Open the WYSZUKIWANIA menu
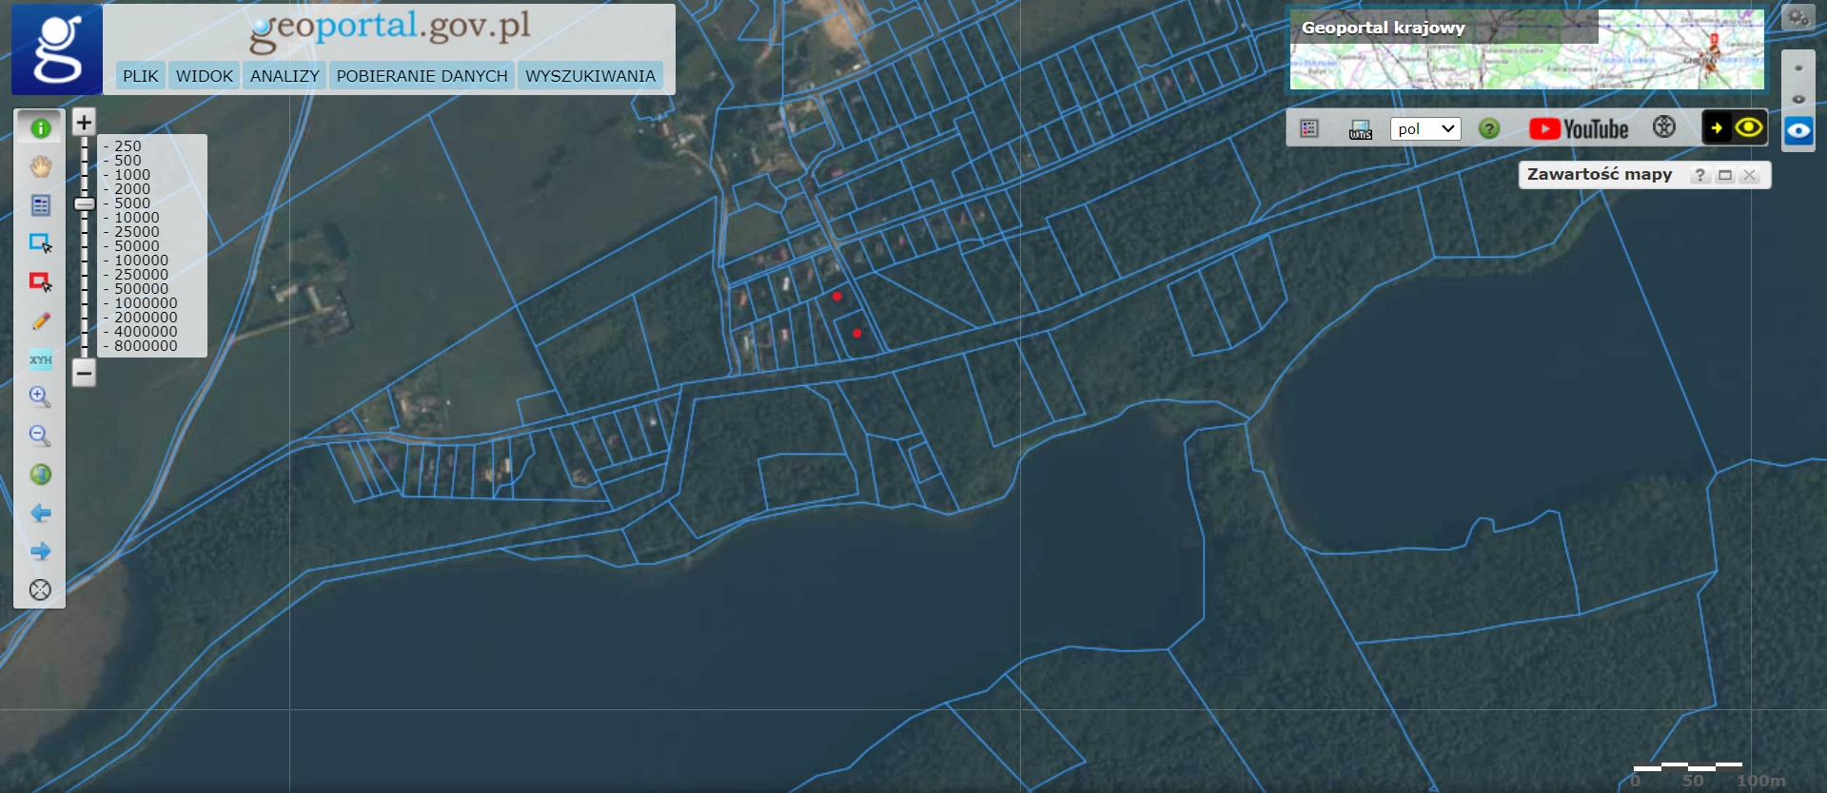 click(590, 76)
